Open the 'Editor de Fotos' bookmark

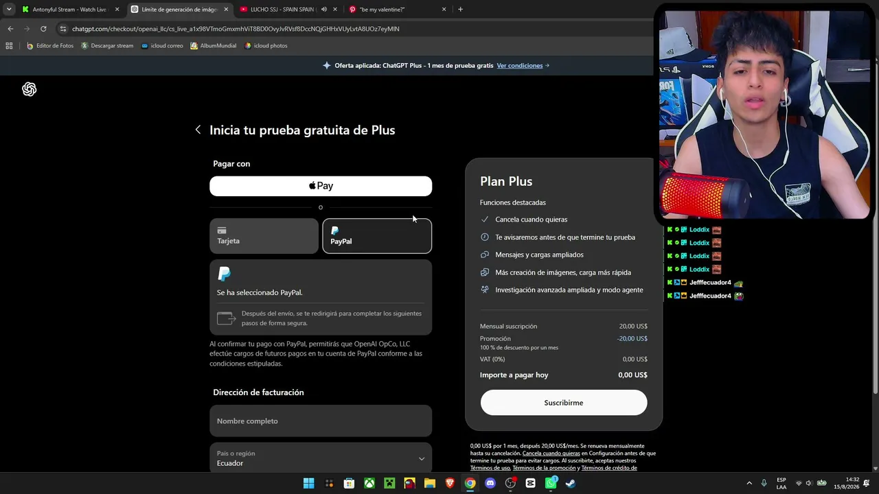[50, 46]
